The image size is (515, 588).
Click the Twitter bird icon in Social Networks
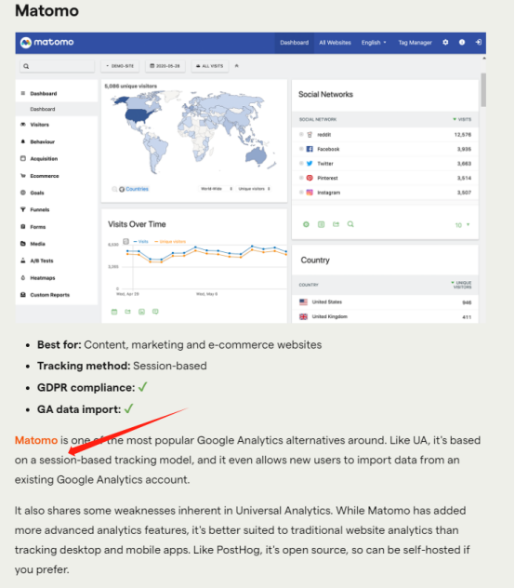pos(310,164)
